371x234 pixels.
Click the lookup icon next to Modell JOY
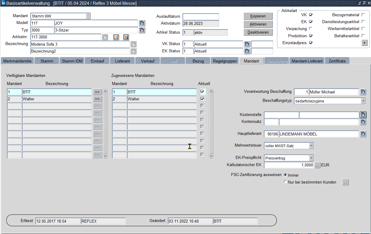click(x=142, y=23)
